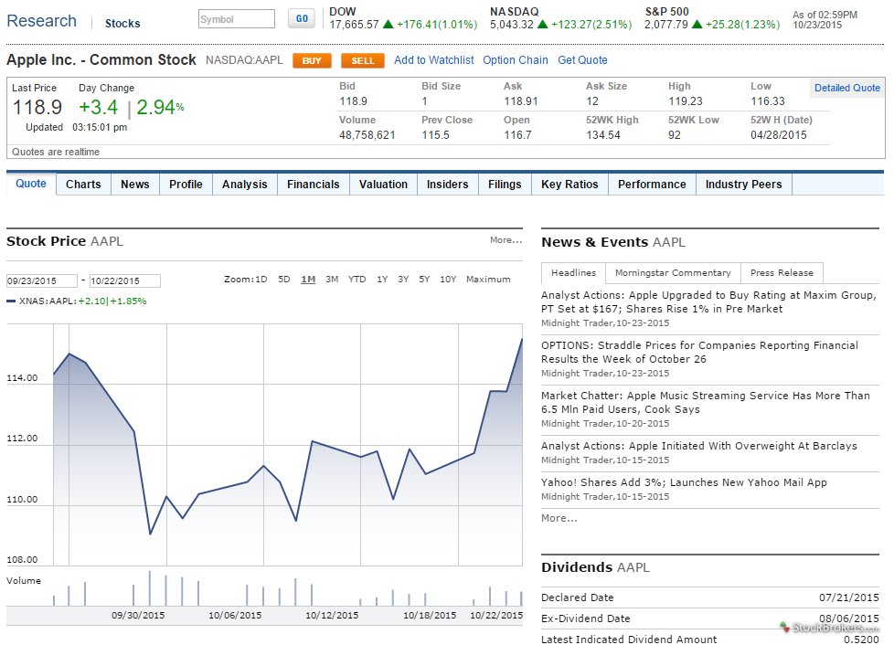This screenshot has height=645, width=894.
Task: Click the Get Quote link
Action: point(582,59)
